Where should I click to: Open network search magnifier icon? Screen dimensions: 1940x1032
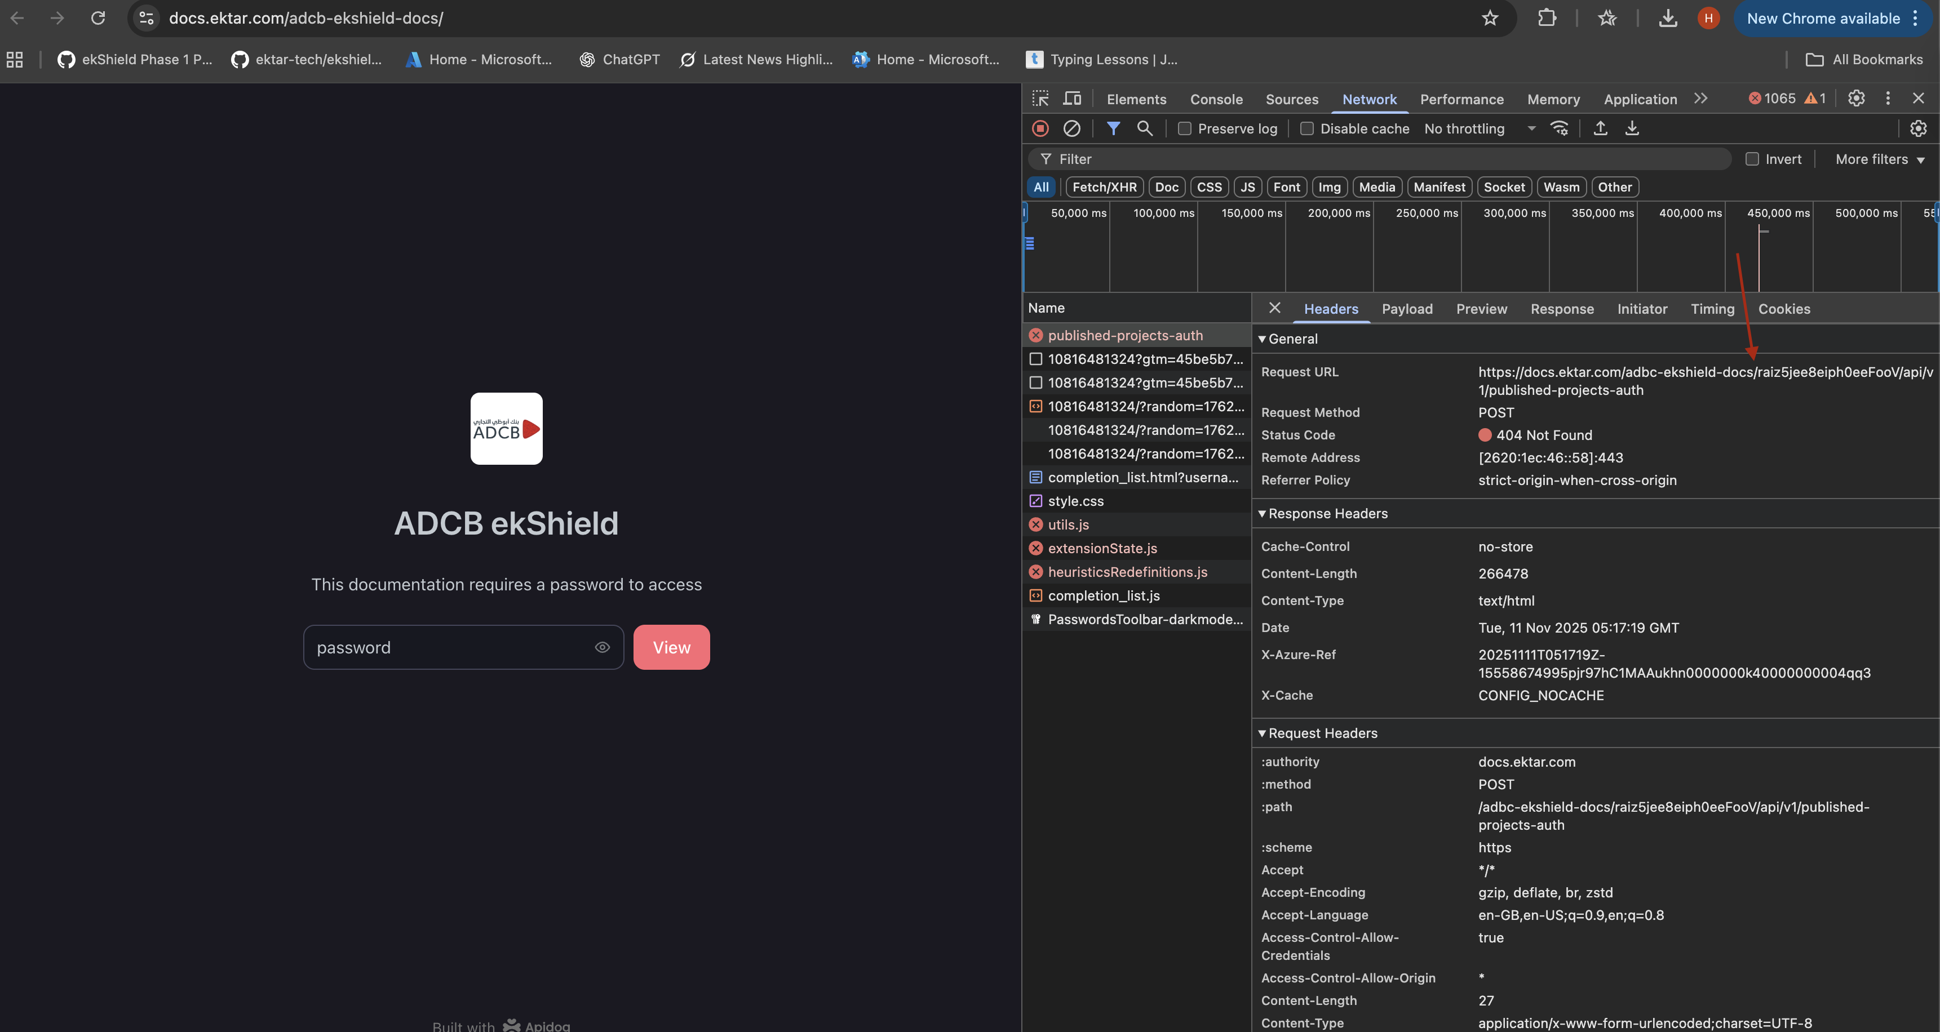(1144, 128)
